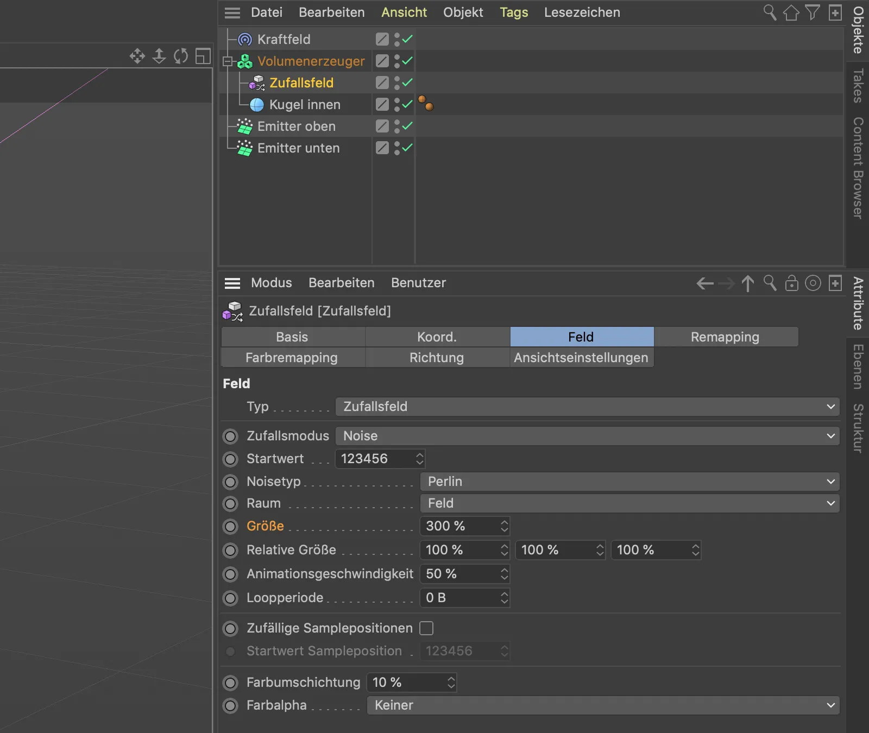Switch to the Farbremapping tab
869x733 pixels.
[293, 357]
